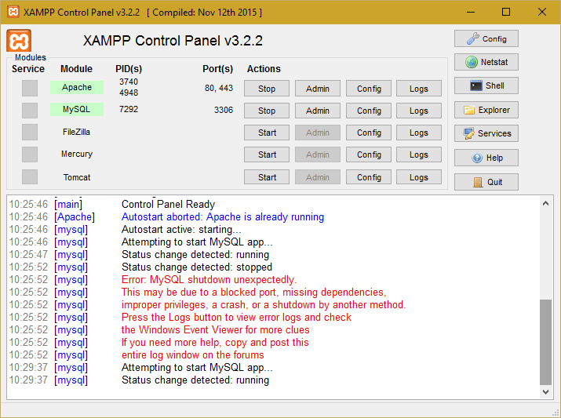Launch Netstat from the globe icon button
The height and width of the screenshot is (418, 561).
[486, 62]
